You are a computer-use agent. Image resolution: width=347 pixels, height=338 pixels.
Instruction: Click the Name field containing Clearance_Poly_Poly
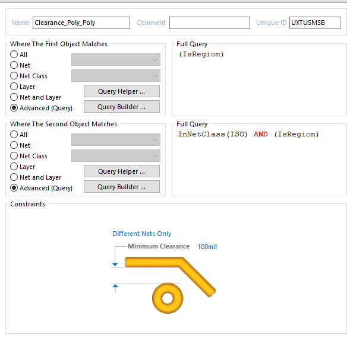tap(81, 23)
